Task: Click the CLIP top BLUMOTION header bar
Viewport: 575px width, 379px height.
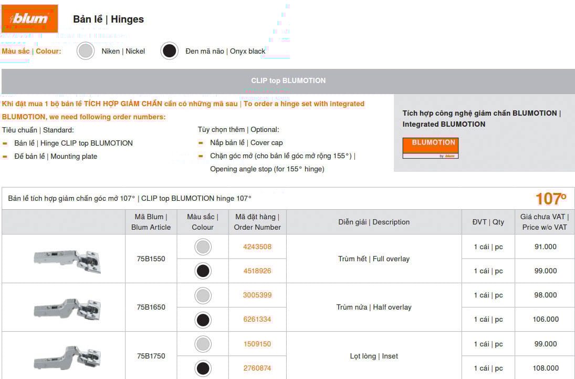Action: 288,81
